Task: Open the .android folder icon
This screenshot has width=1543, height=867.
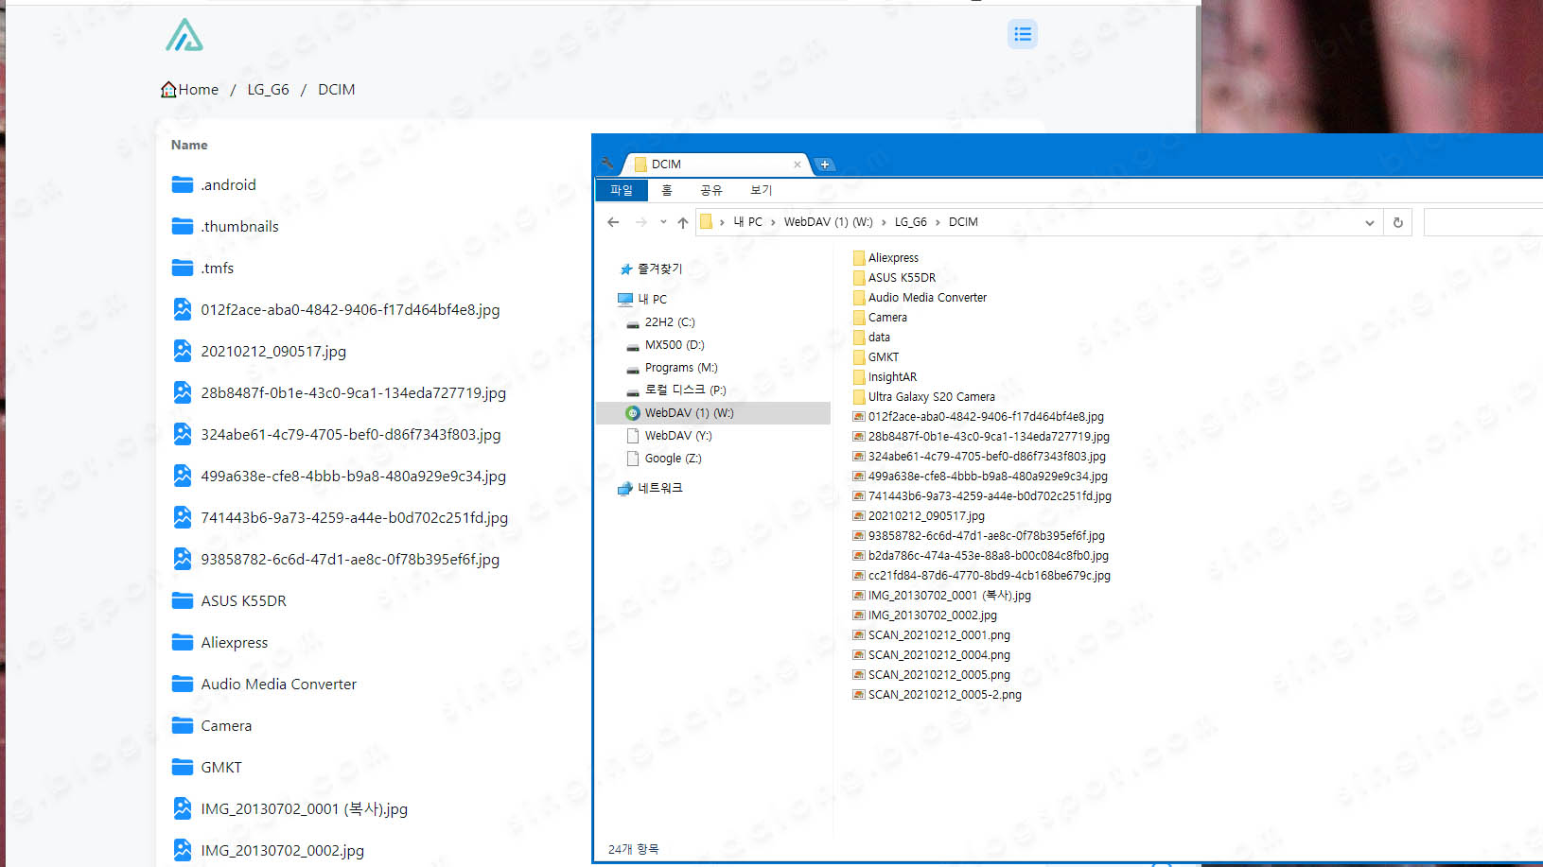Action: click(183, 184)
